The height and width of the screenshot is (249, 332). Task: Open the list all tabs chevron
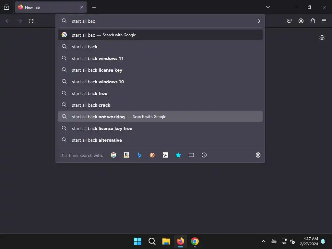click(x=267, y=7)
